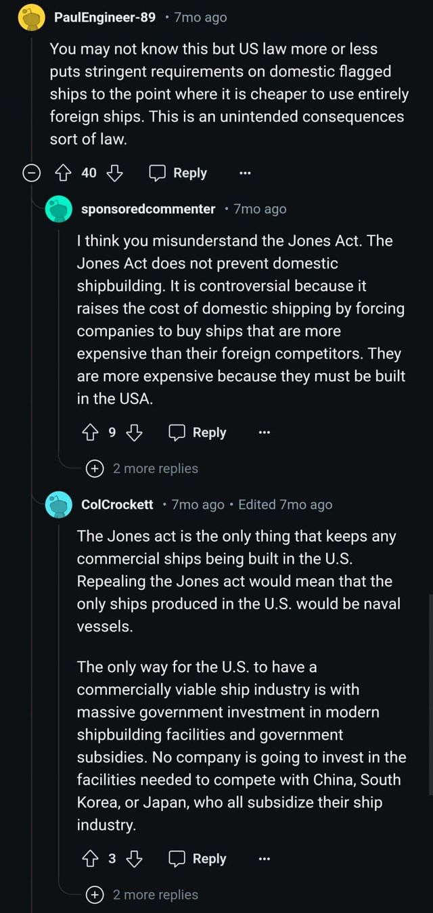Screen dimensions: 433x913
Task: Open the ColCrockett username link
Action: click(117, 505)
